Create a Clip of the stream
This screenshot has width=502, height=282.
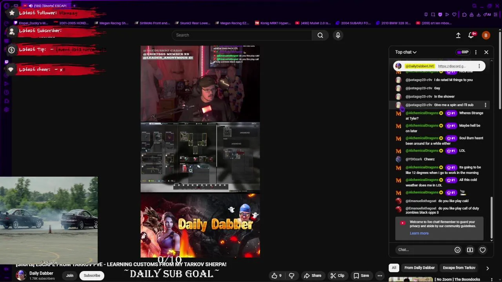point(337,275)
